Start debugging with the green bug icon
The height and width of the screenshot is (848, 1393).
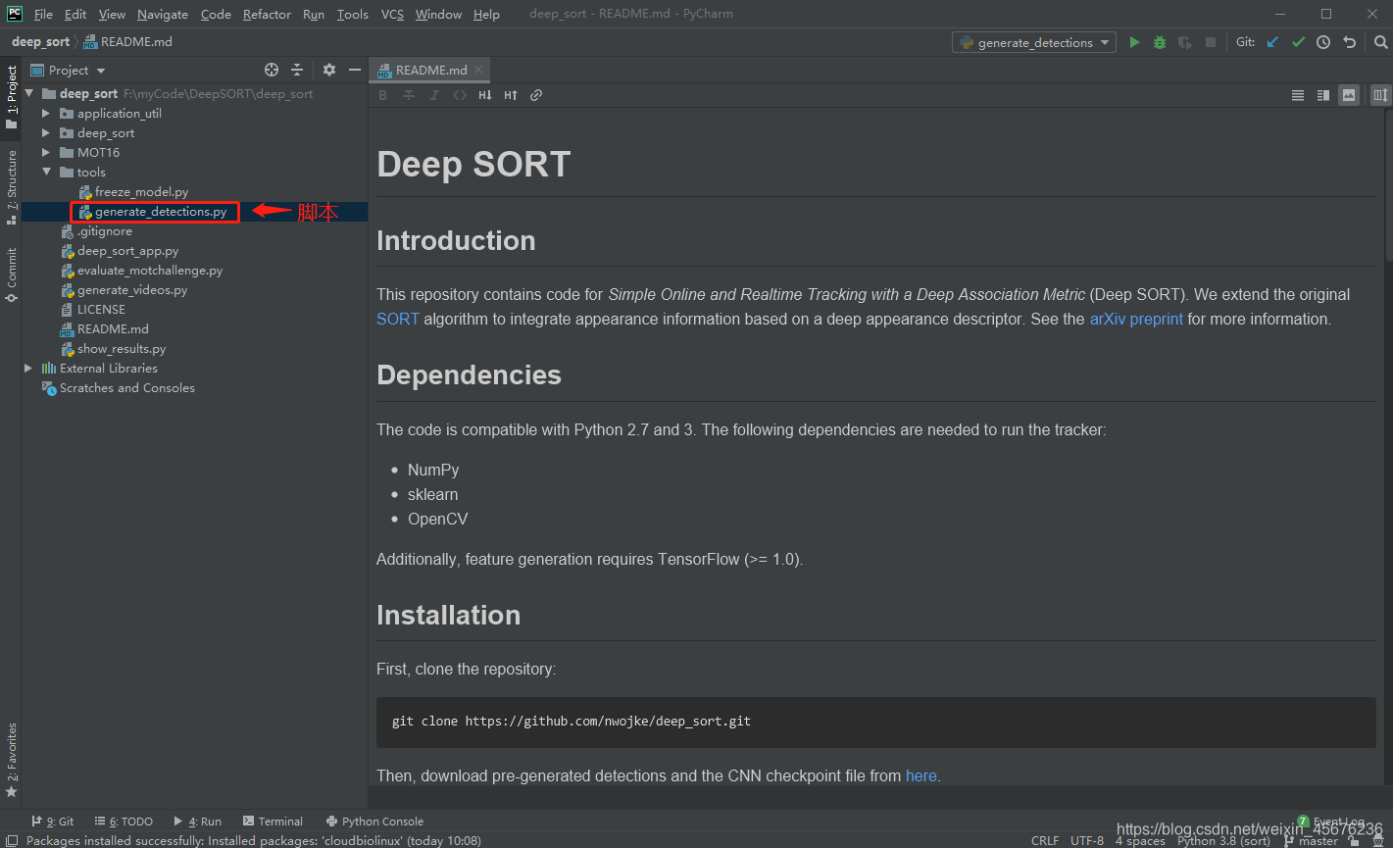pos(1160,42)
